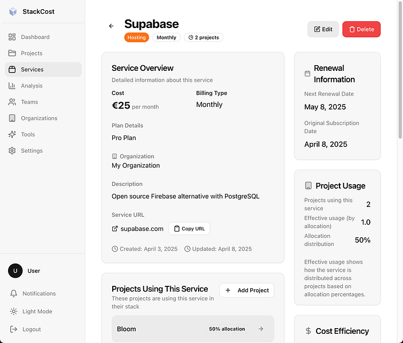This screenshot has width=403, height=343.
Task: Open the Organizations building icon
Action: coord(12,118)
